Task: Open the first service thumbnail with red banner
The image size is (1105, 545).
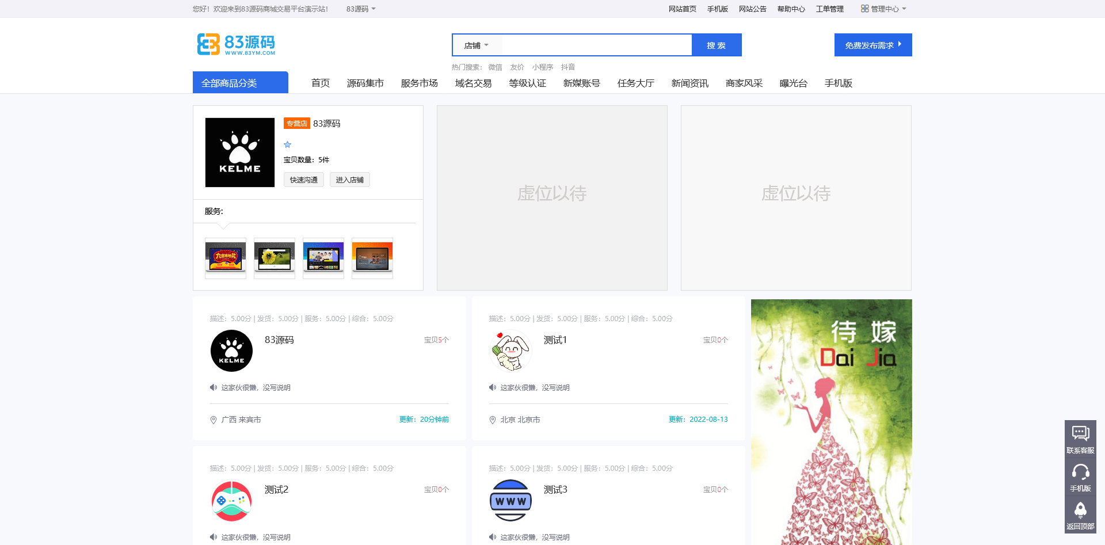Action: tap(226, 258)
